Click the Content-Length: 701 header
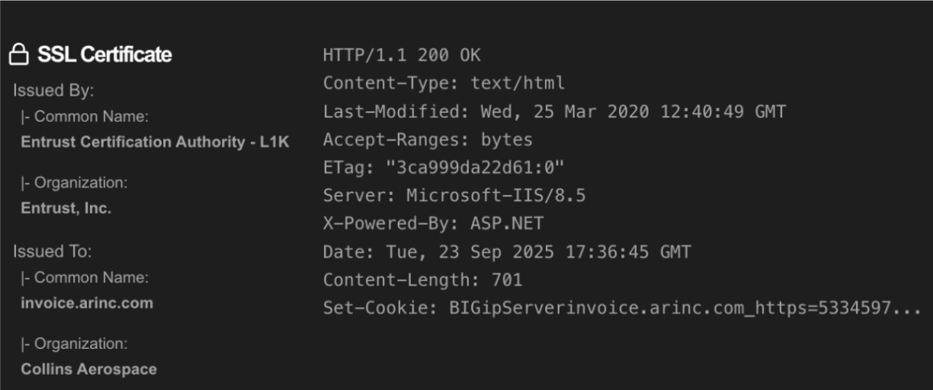The height and width of the screenshot is (390, 933). 422,280
